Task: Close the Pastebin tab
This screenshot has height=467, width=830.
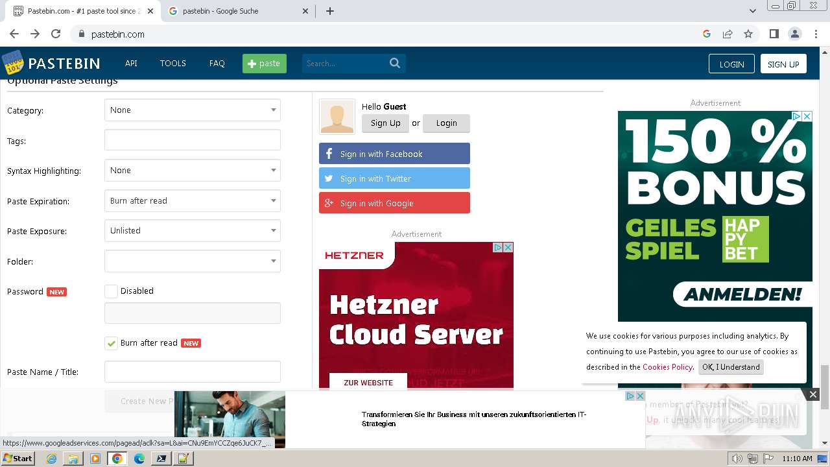Action: (151, 11)
